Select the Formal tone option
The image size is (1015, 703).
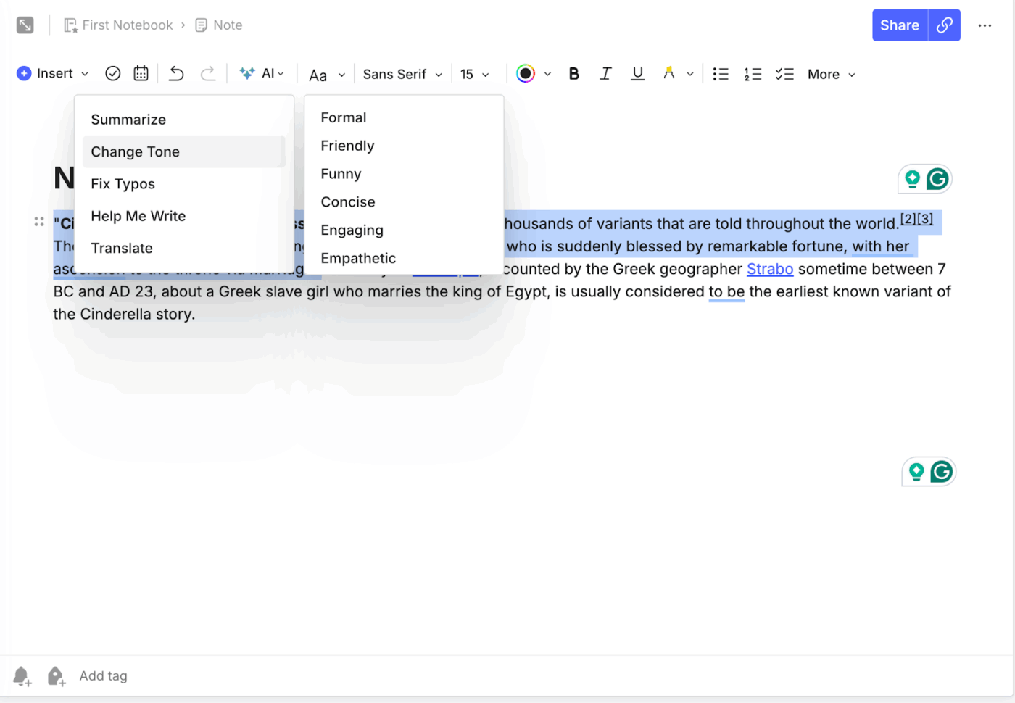343,117
